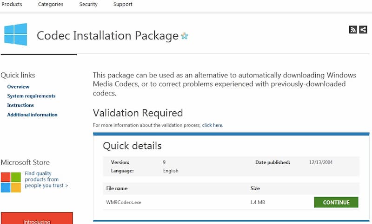
Task: Click the red Introducing banner
Action: coord(37,218)
